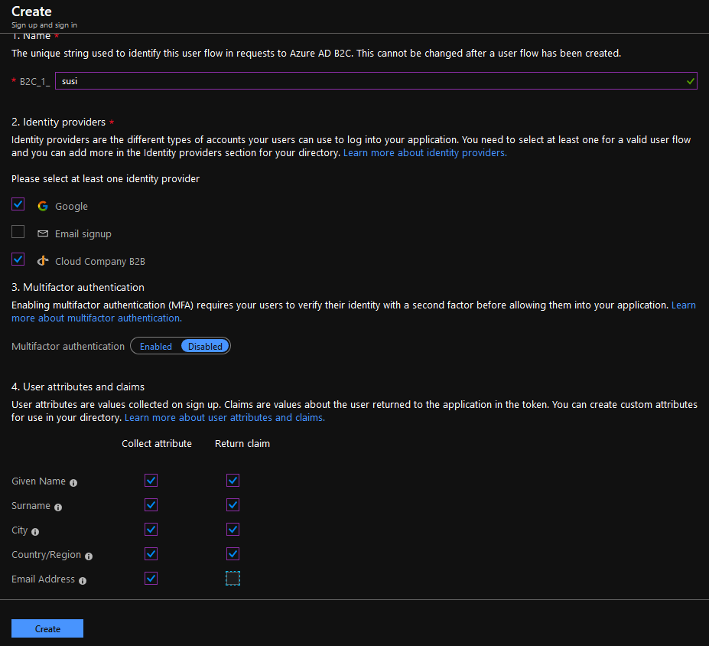Uncheck Collect attribute for City
Image resolution: width=709 pixels, height=646 pixels.
tap(151, 529)
